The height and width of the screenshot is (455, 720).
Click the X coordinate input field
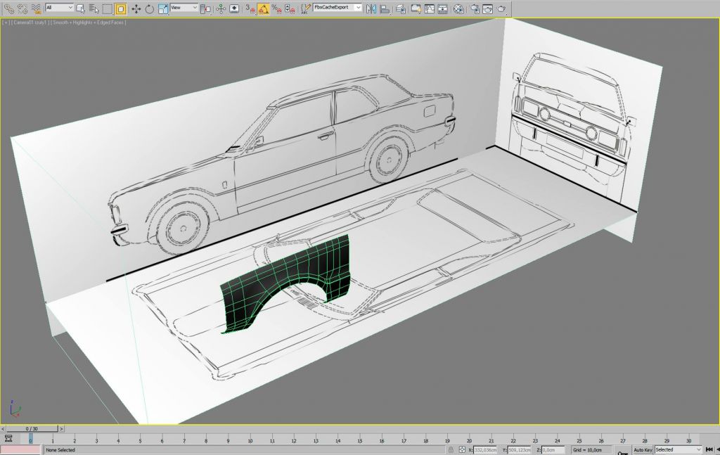485,449
